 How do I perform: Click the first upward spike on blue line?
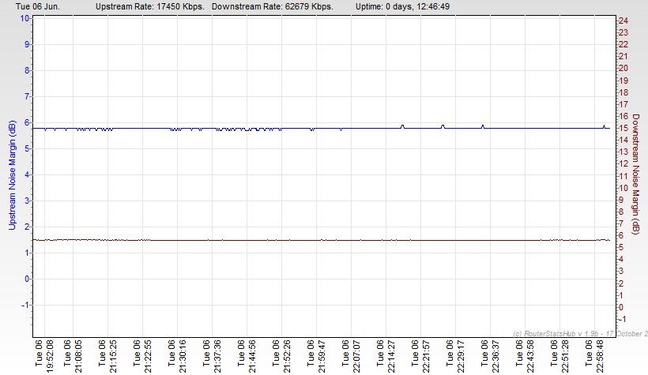pyautogui.click(x=402, y=125)
